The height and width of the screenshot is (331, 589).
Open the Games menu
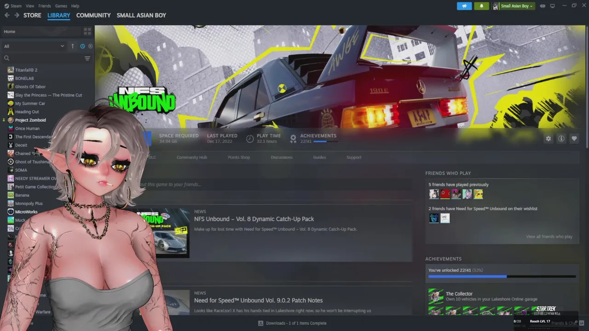tap(61, 6)
